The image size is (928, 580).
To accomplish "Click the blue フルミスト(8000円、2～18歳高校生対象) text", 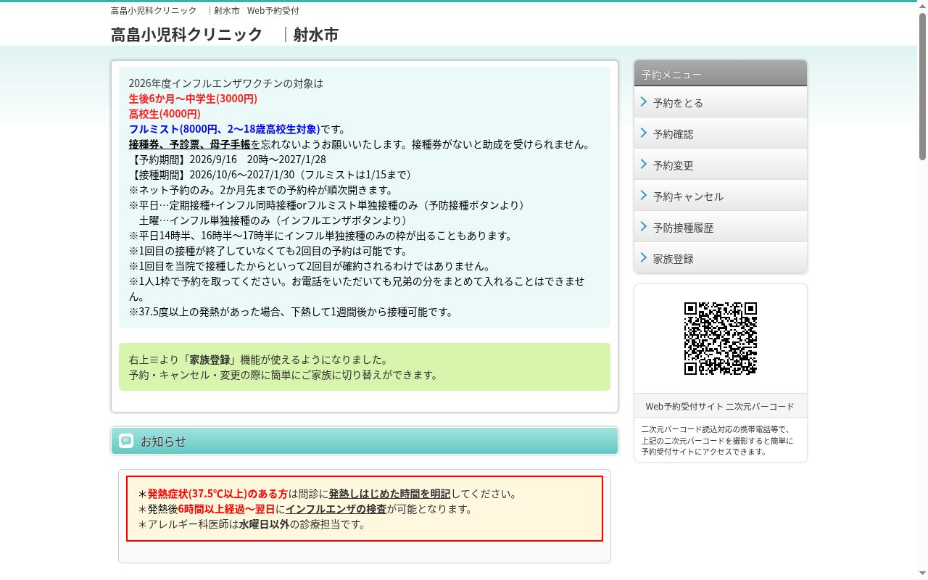I will click(x=224, y=129).
